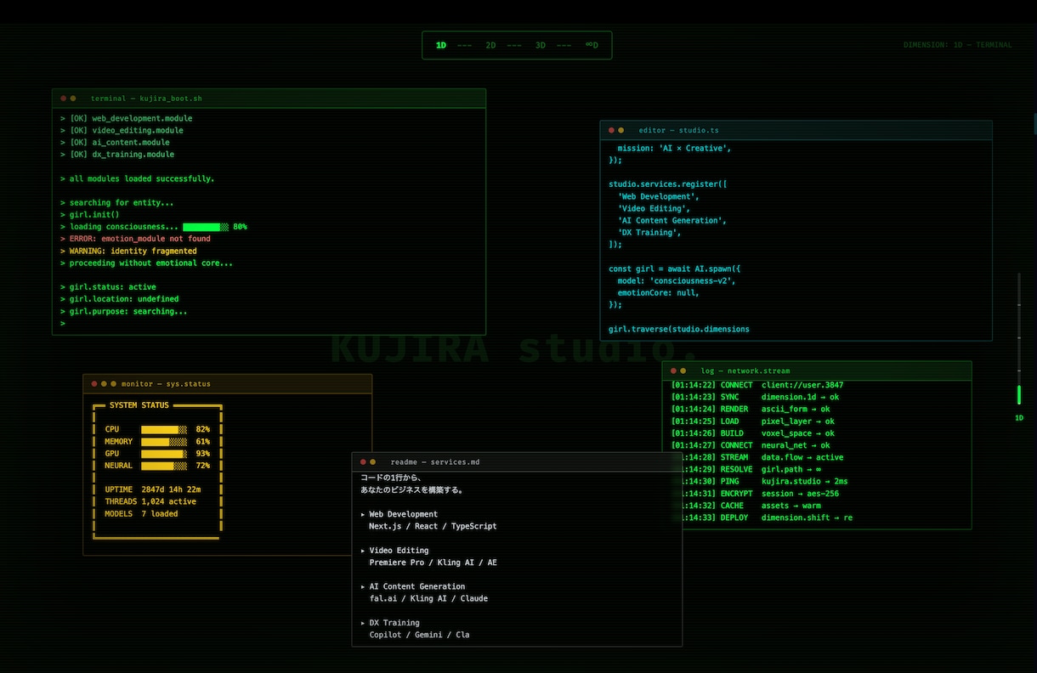Click the loading consciousness progress bar
1037x673 pixels.
coord(206,227)
